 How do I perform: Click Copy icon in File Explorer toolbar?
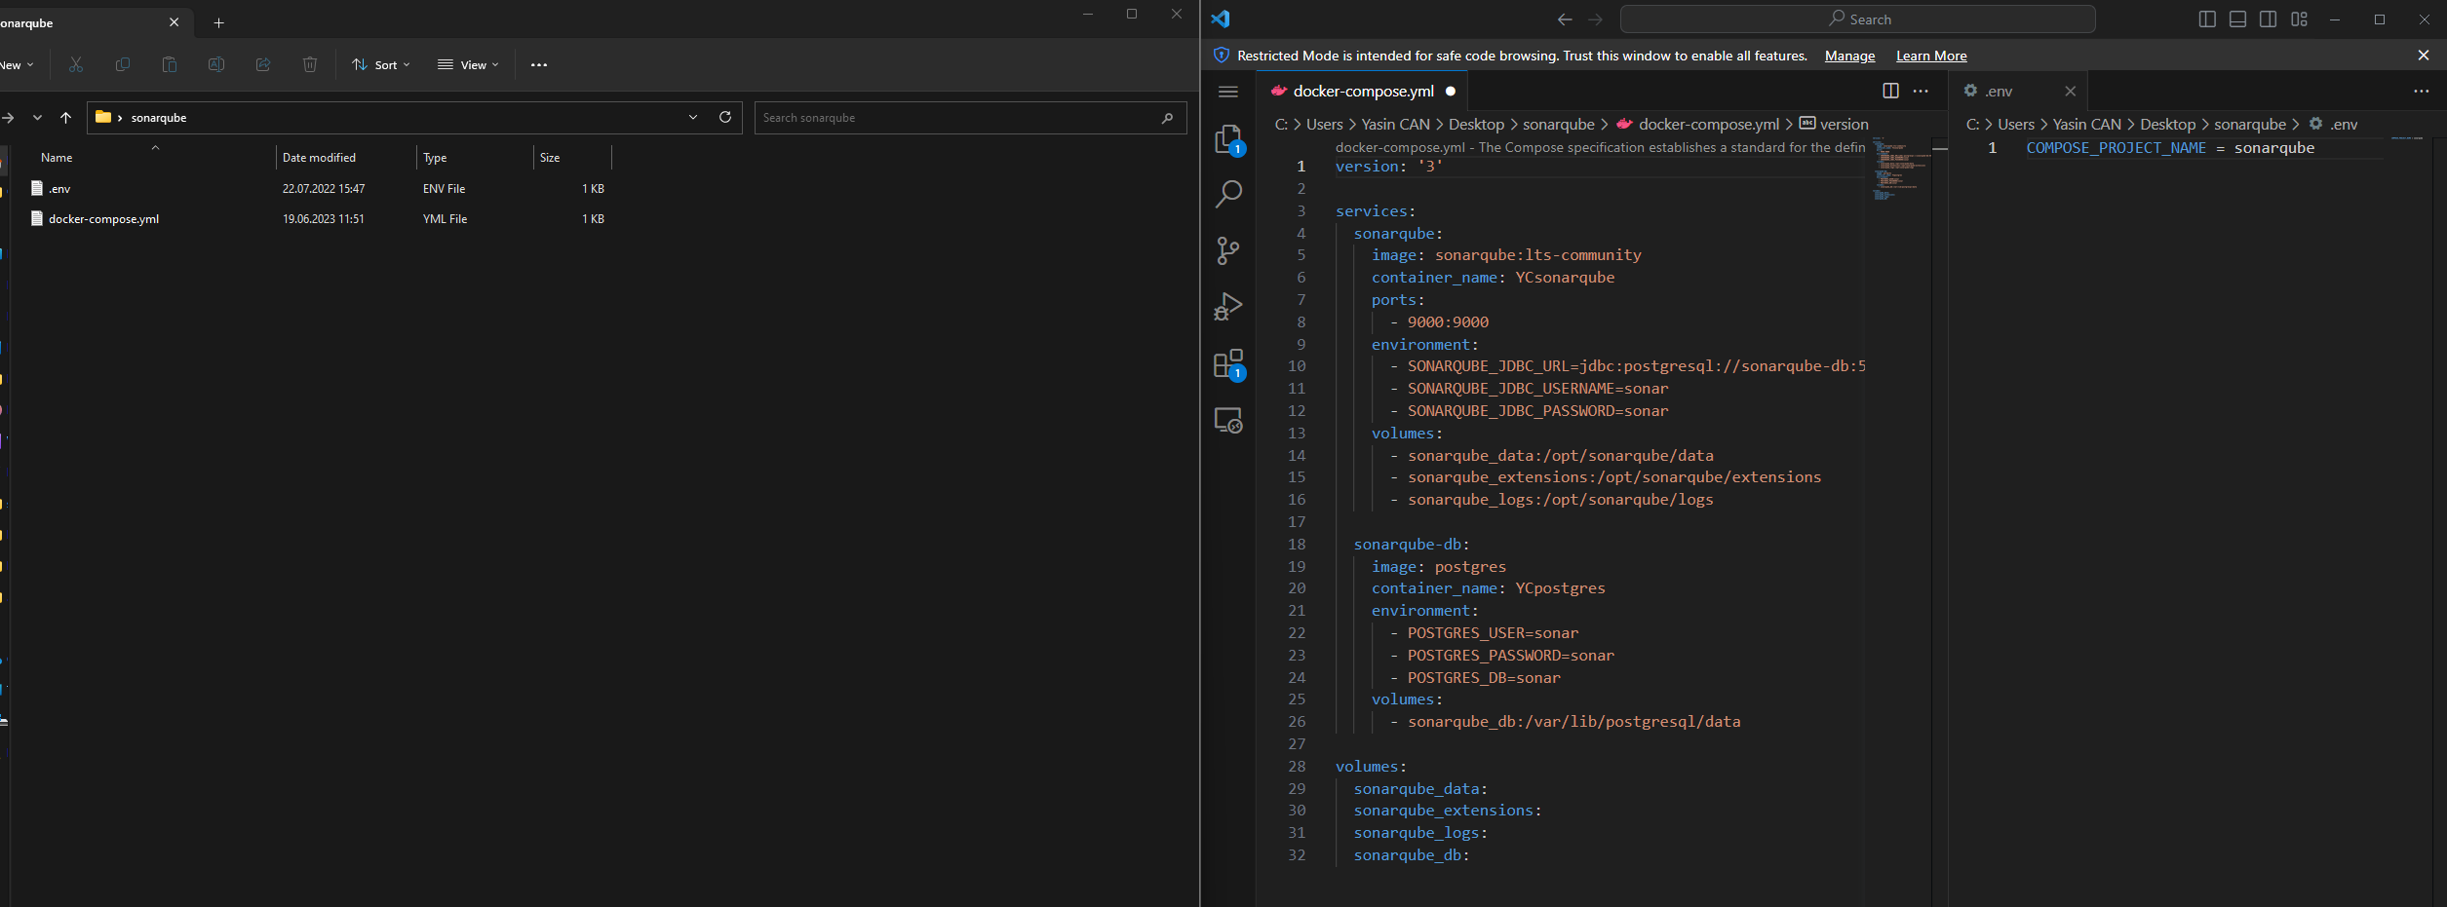coord(123,64)
